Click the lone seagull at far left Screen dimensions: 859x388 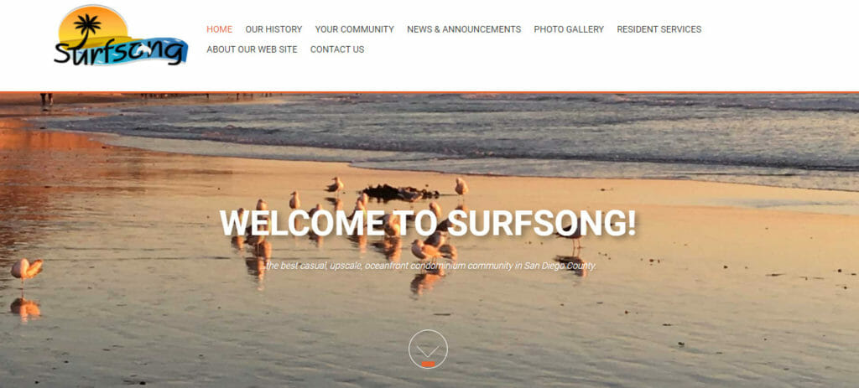point(27,271)
